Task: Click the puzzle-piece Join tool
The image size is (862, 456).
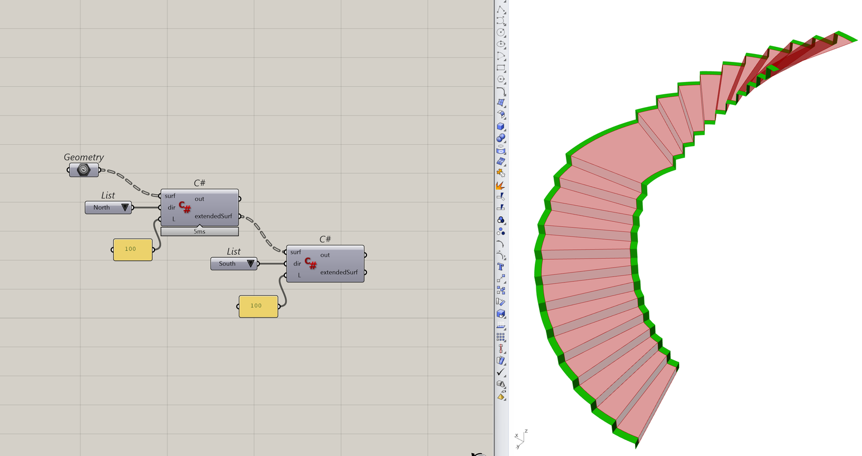Action: 501,173
